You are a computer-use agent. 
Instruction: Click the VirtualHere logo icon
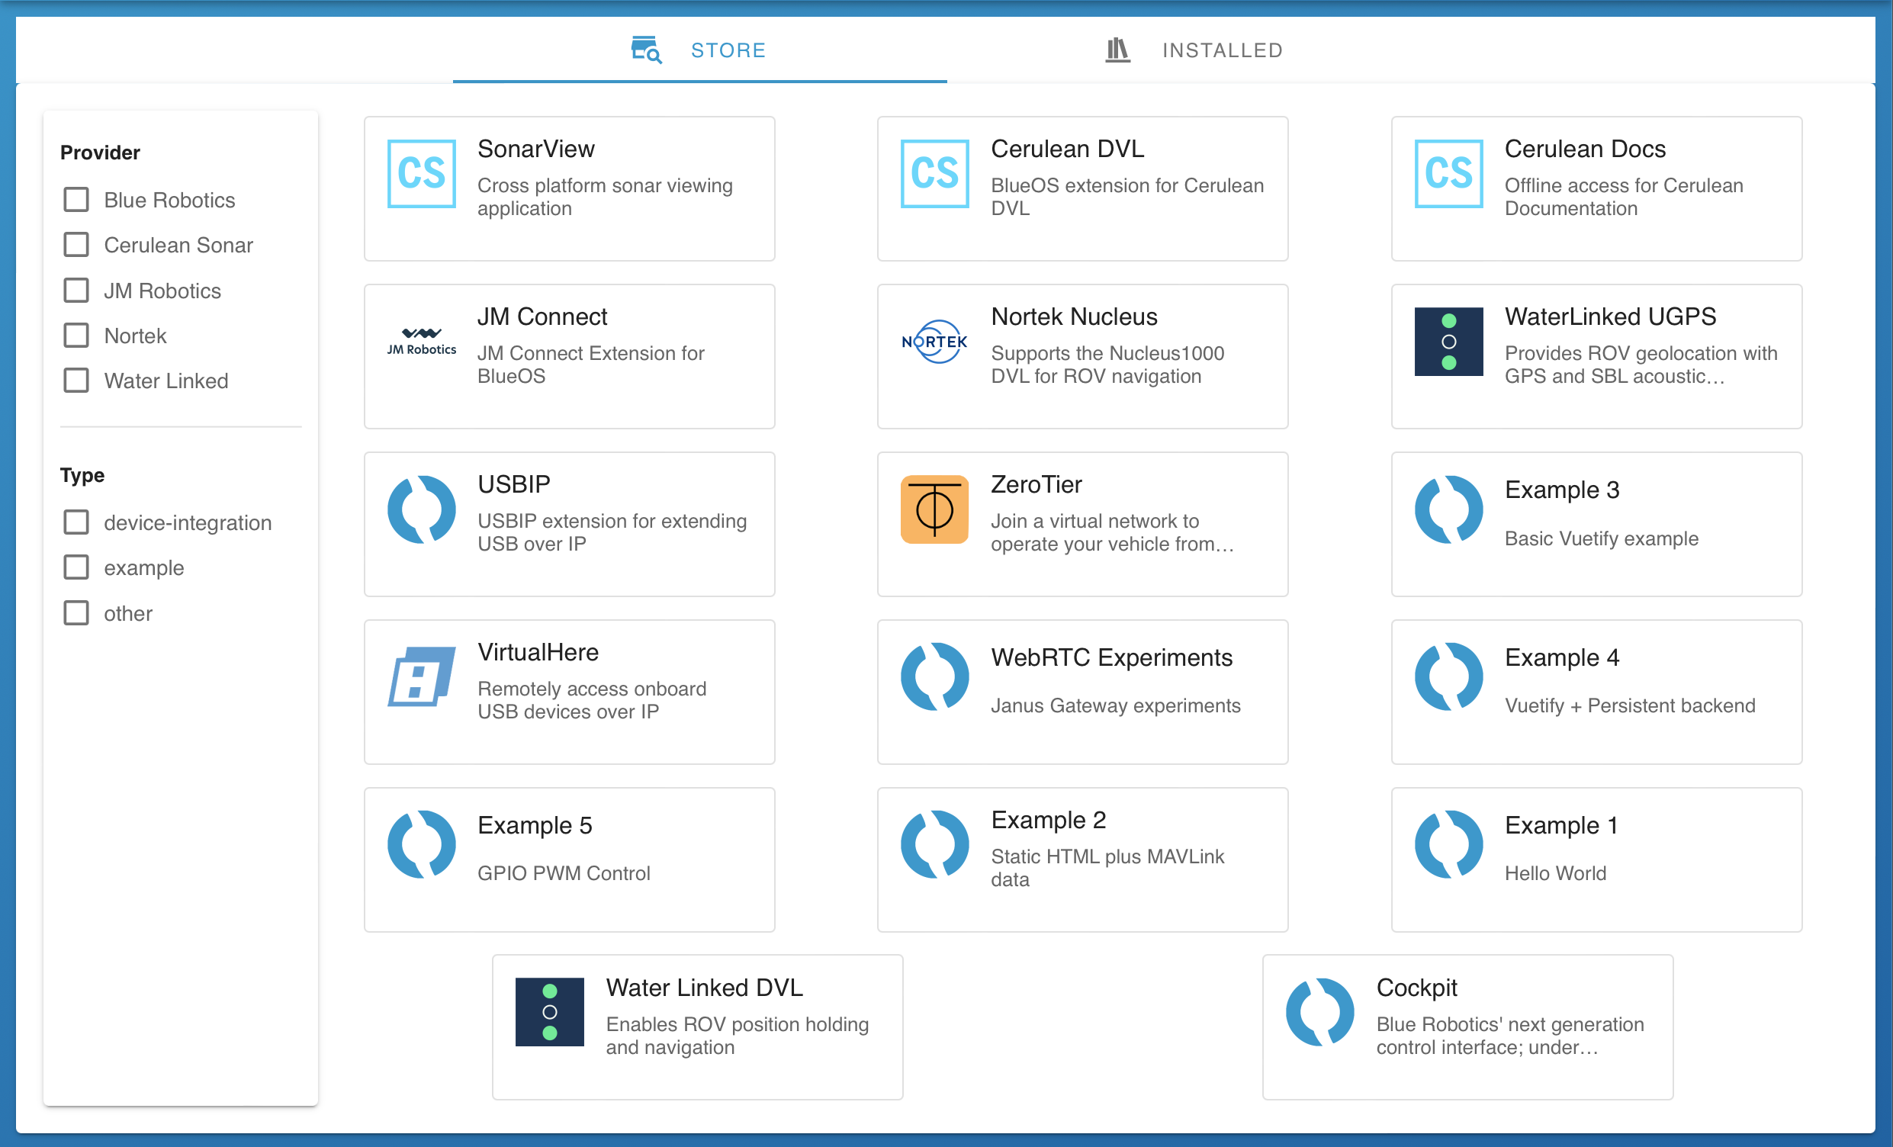(x=422, y=676)
